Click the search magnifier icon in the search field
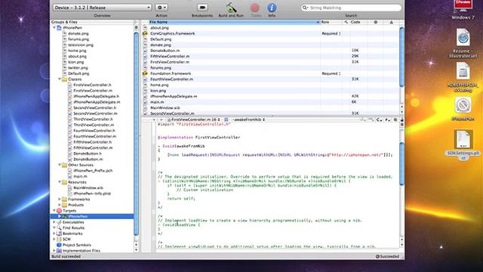This screenshot has height=272, width=483. coord(305,8)
